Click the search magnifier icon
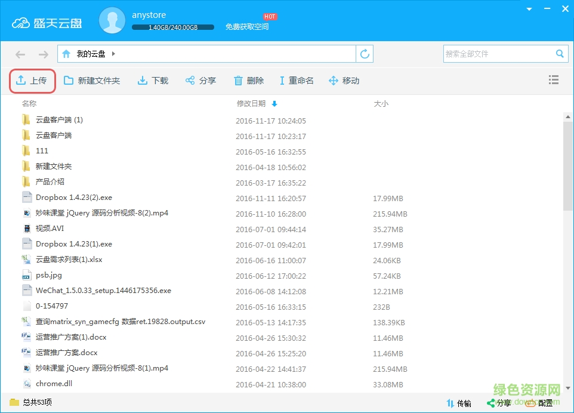Screen dimensions: 574x413 (x=560, y=54)
